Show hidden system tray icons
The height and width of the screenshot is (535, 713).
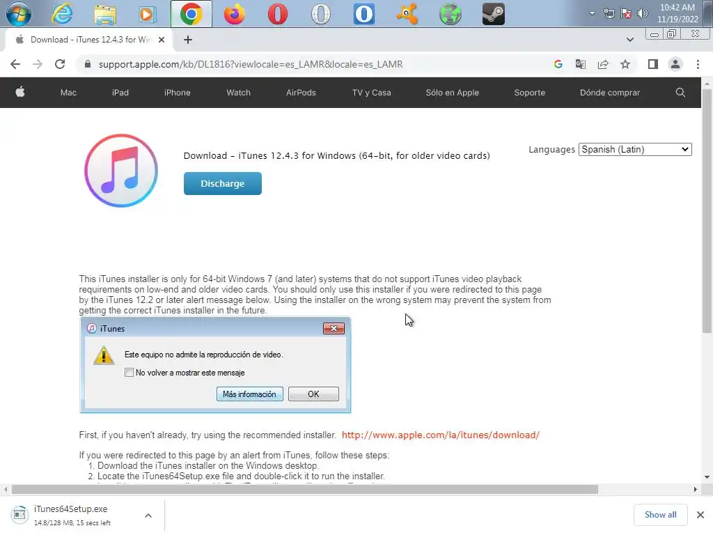click(592, 13)
